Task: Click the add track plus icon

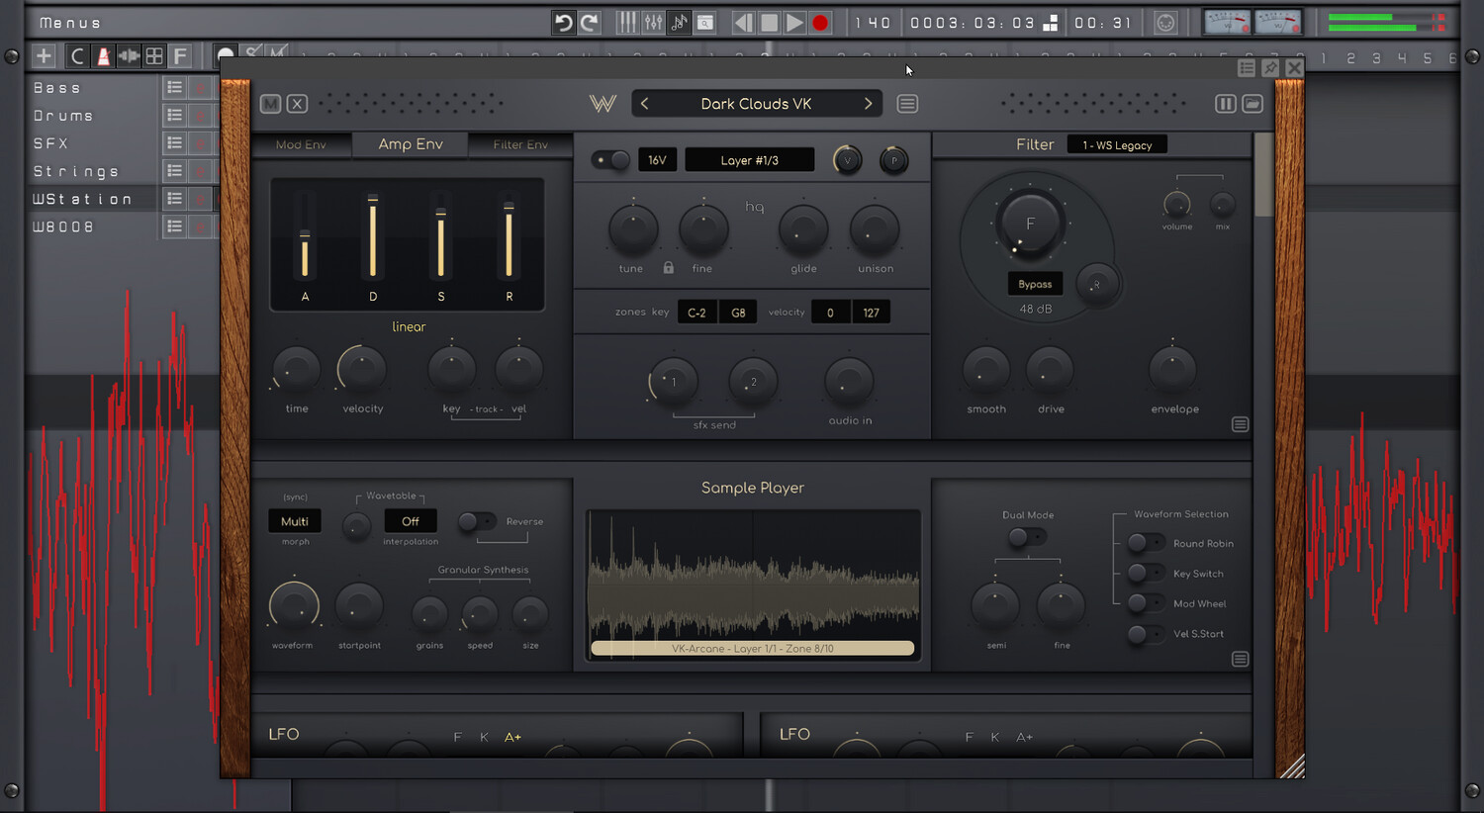Action: 44,56
